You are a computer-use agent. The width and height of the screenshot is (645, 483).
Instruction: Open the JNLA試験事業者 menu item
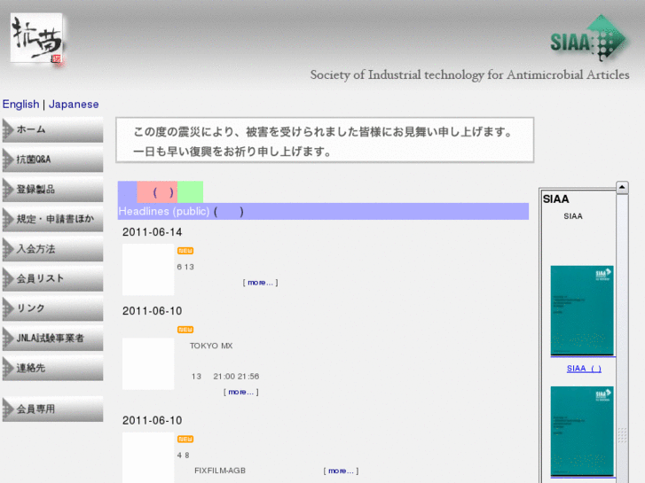(x=52, y=339)
